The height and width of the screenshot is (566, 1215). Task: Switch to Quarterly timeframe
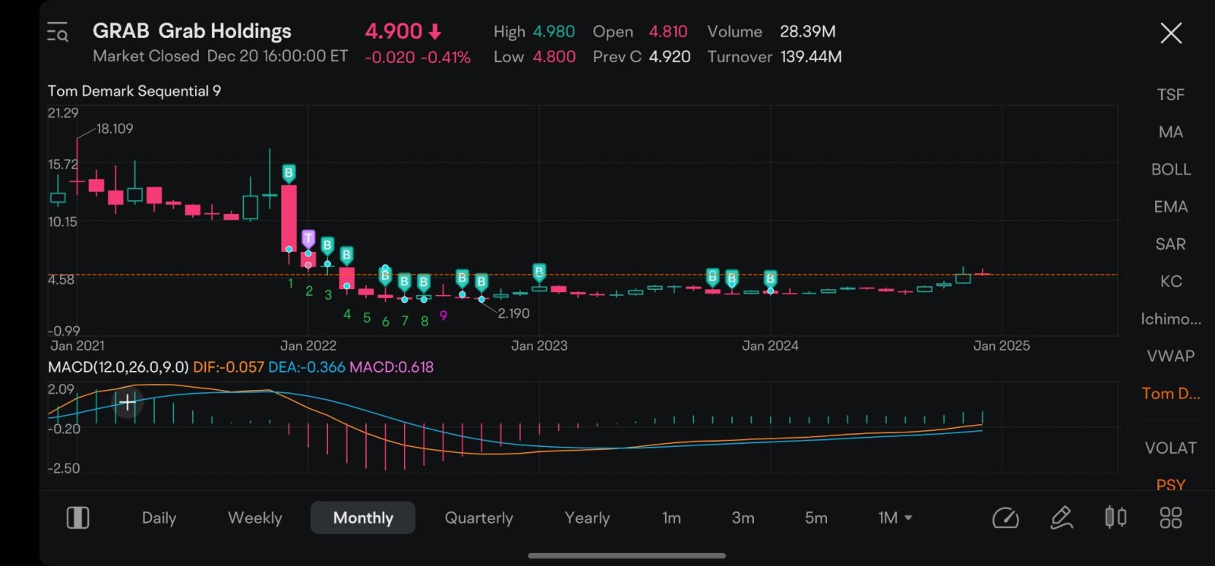(x=478, y=518)
